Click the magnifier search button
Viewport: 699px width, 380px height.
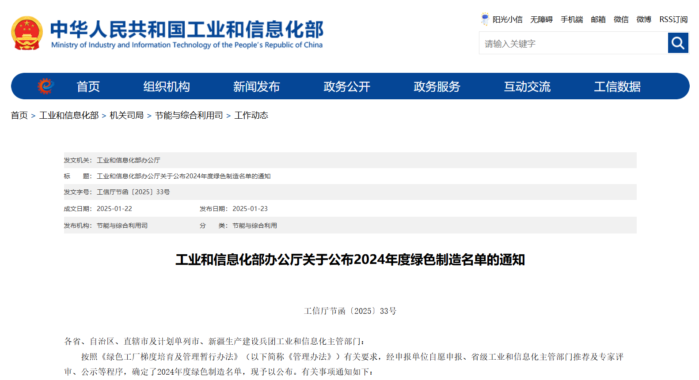(678, 43)
